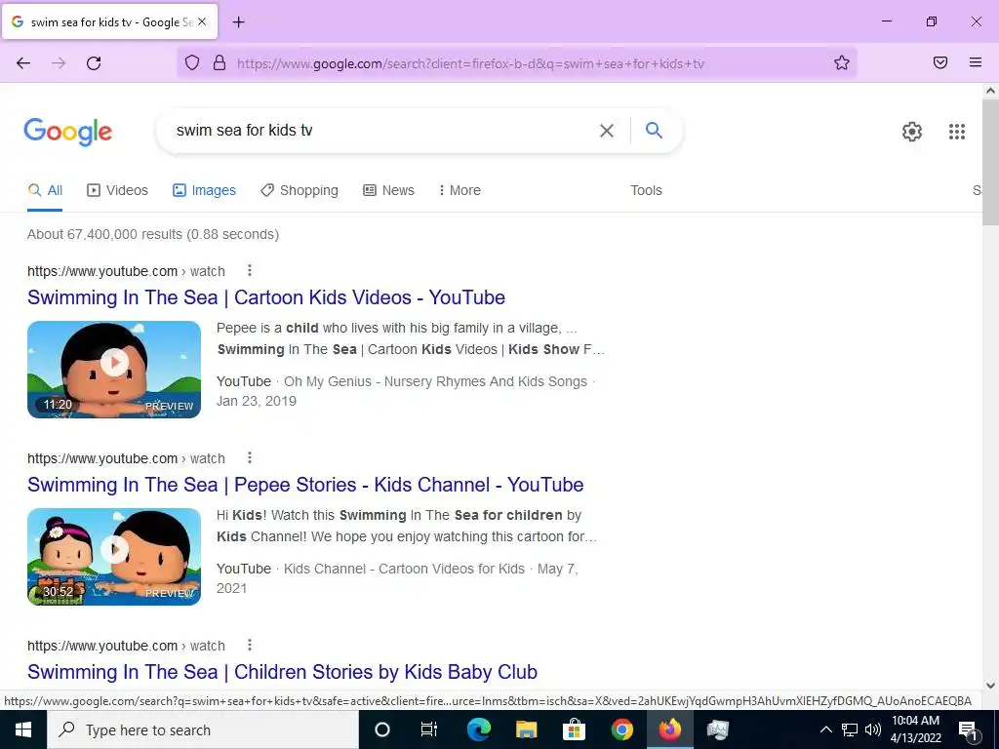Switch to the News search tab
999x749 pixels.
click(388, 190)
